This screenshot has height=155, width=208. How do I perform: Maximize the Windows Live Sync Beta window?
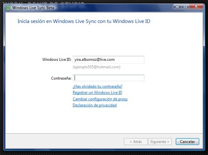pos(186,6)
